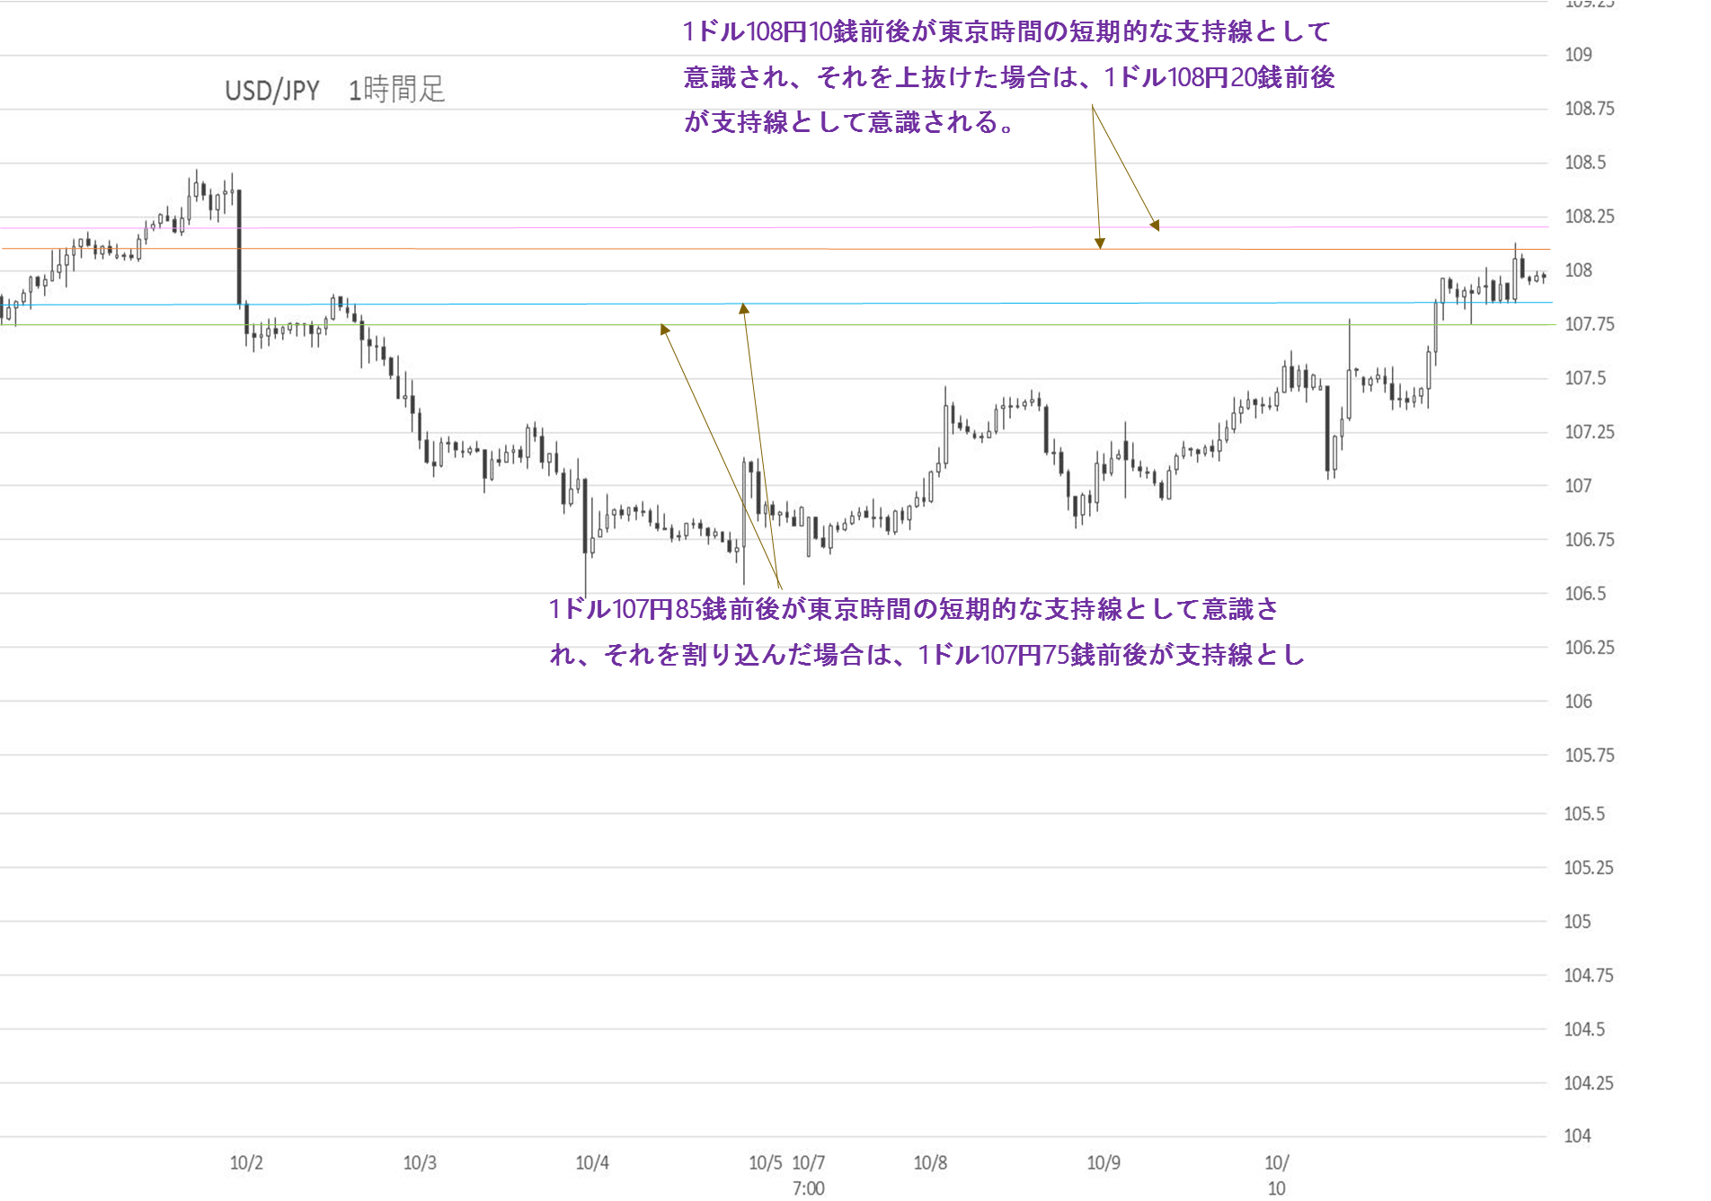Click the 104 price axis label
Screen dimensions: 1711x1201
click(x=1578, y=1136)
